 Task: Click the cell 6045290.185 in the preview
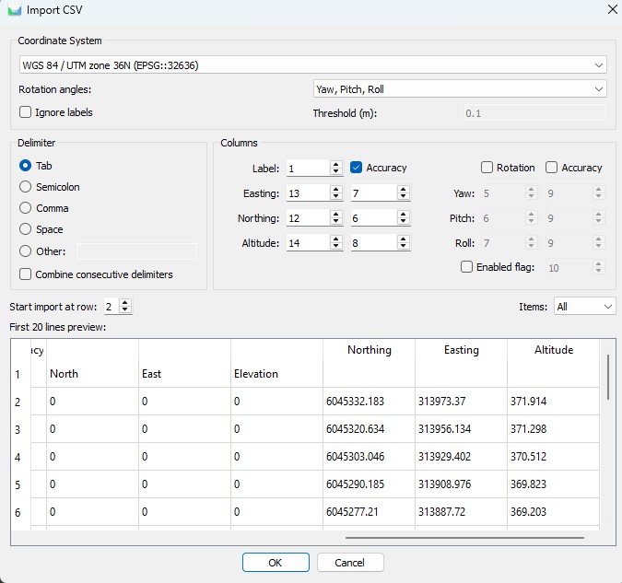tap(369, 484)
